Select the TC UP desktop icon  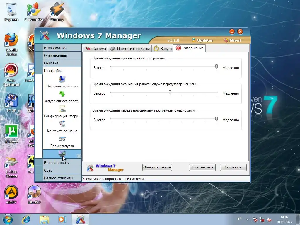11,103
